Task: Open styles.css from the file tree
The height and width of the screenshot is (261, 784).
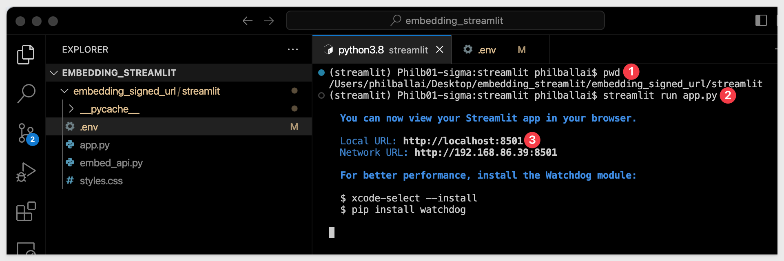Action: point(179,181)
